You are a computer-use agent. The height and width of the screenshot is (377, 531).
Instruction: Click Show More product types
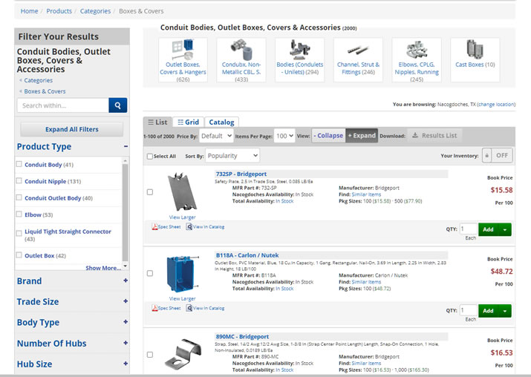103,268
